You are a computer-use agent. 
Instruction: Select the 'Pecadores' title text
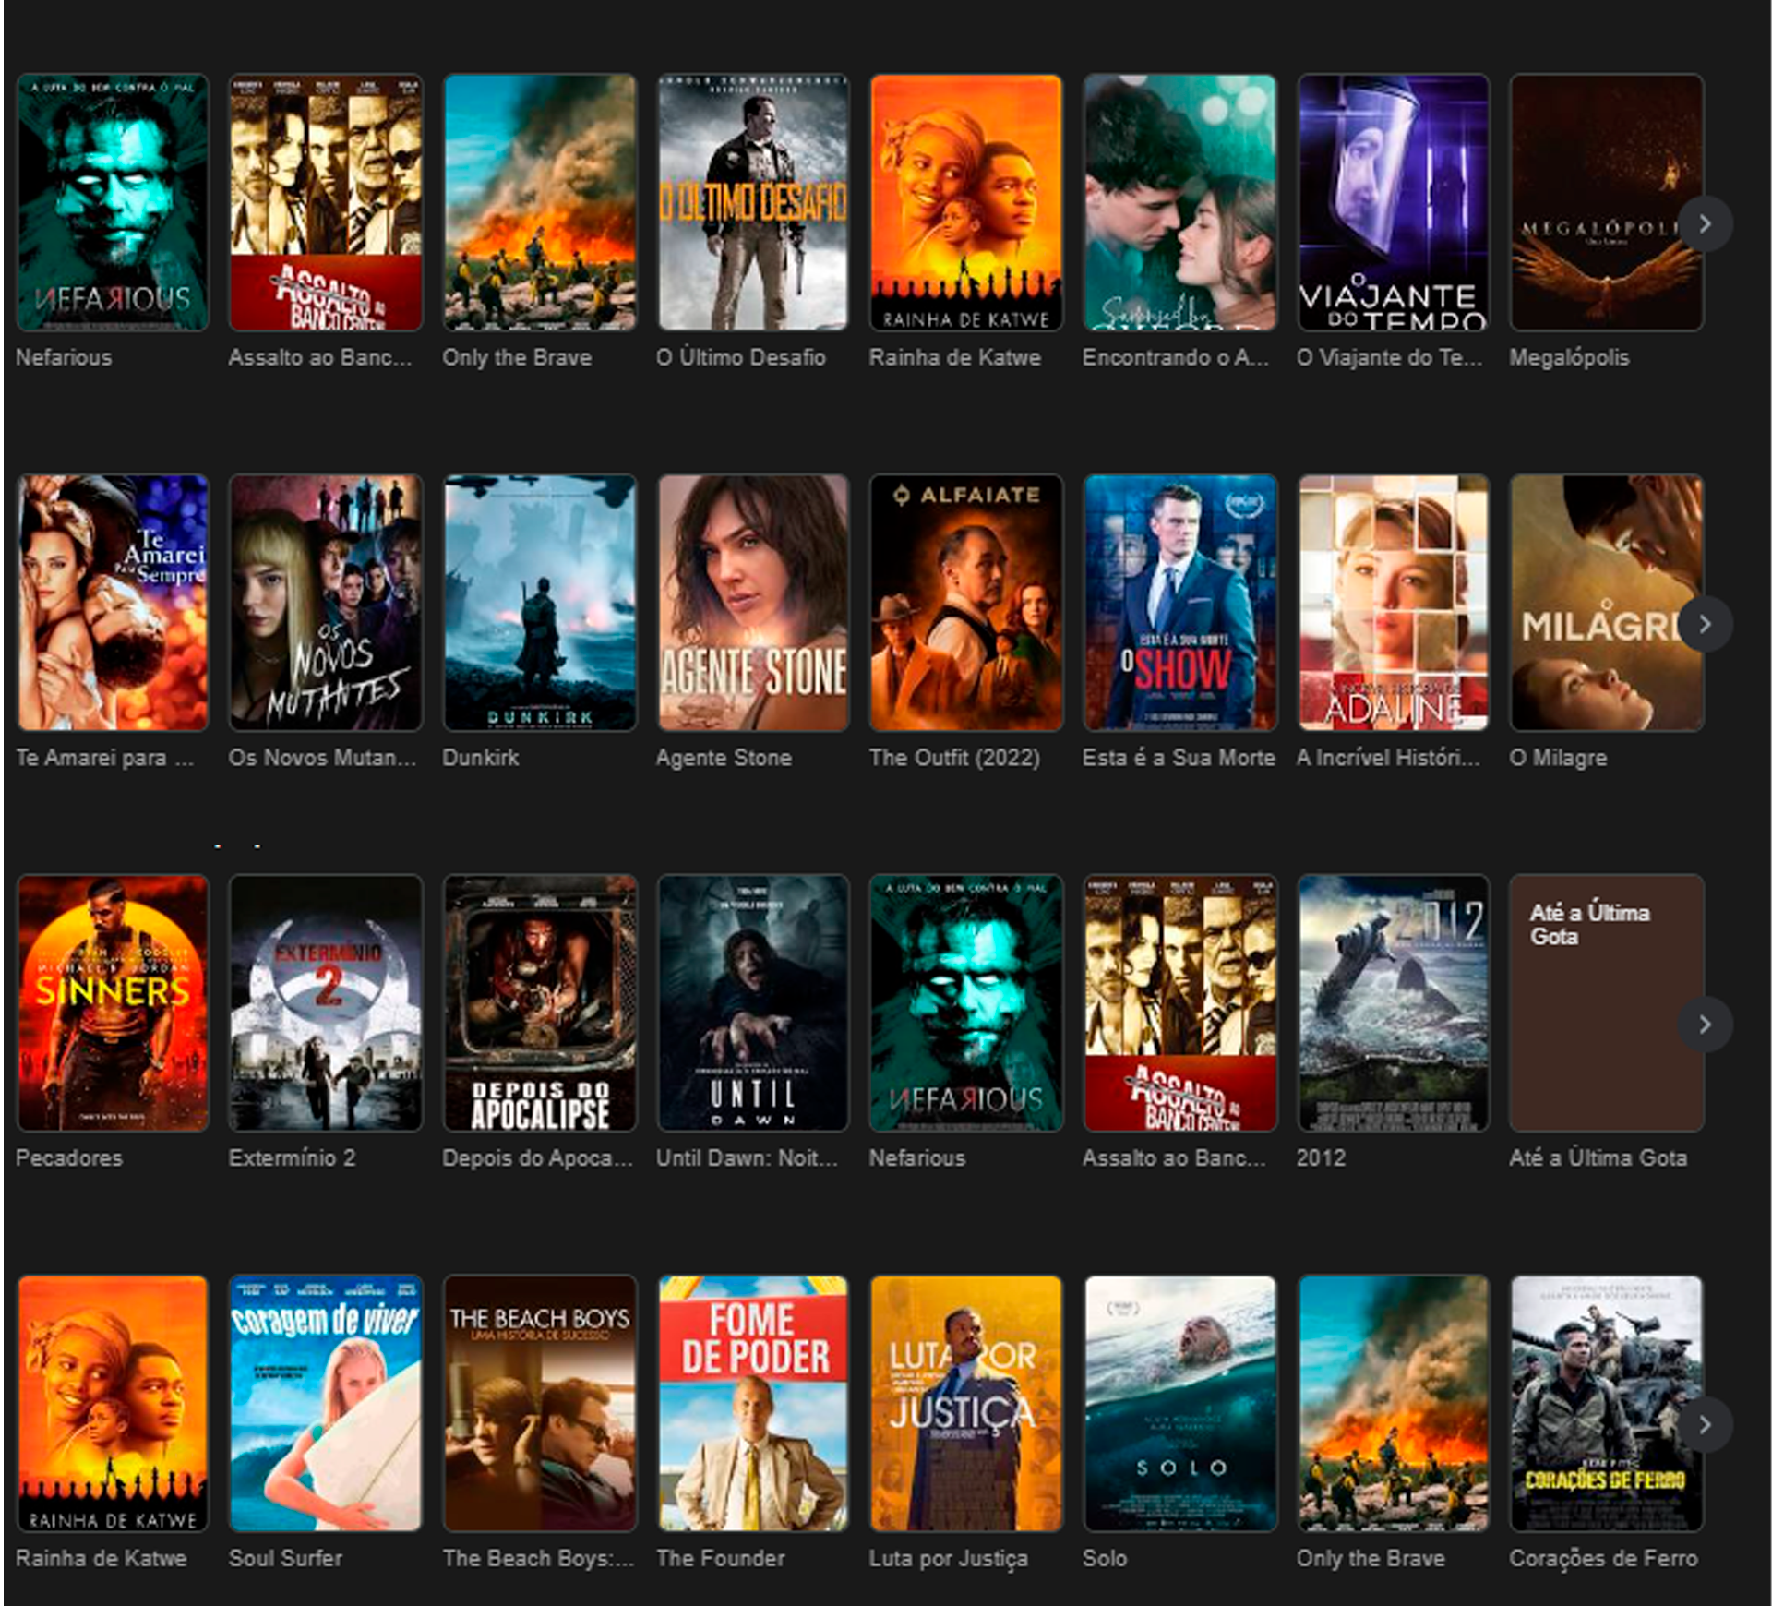(x=69, y=1158)
